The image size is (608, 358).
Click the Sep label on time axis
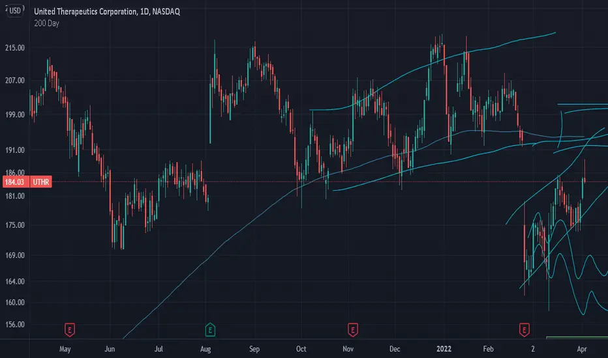click(254, 349)
